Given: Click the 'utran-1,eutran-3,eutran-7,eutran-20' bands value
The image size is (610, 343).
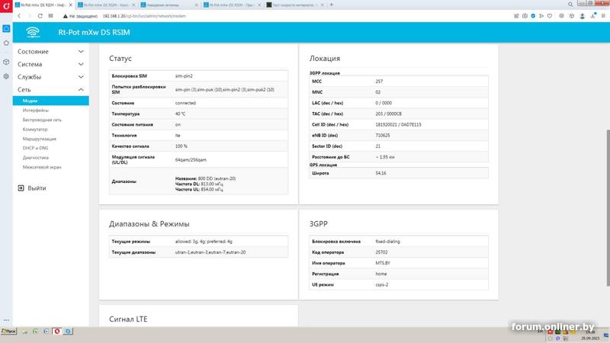Looking at the screenshot, I should pyautogui.click(x=210, y=252).
